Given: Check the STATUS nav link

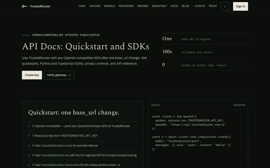Looking at the screenshot, I should click(x=199, y=6).
